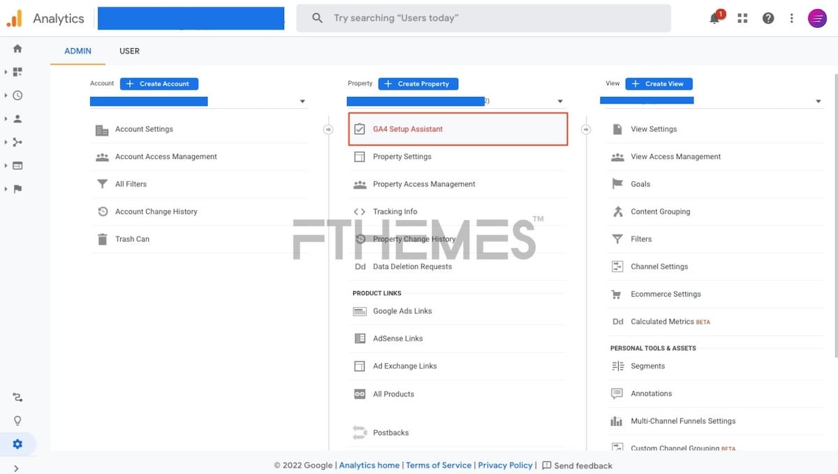Expand the Customization sidebar section arrow
838x474 pixels.
click(6, 72)
